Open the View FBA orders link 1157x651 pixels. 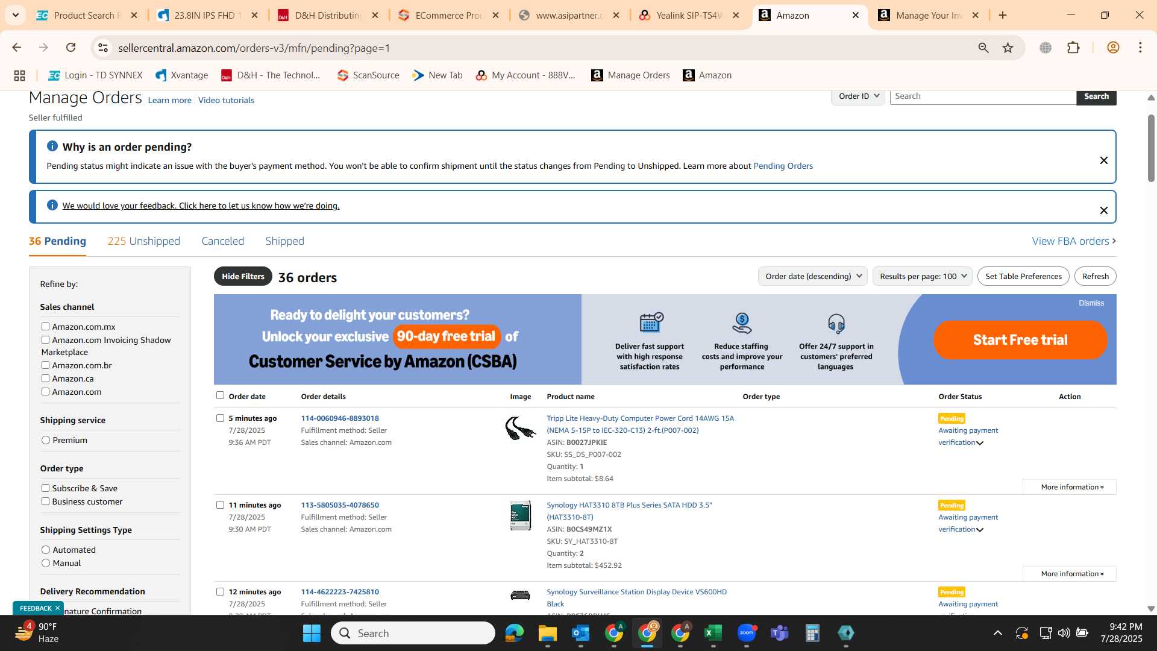pos(1074,241)
